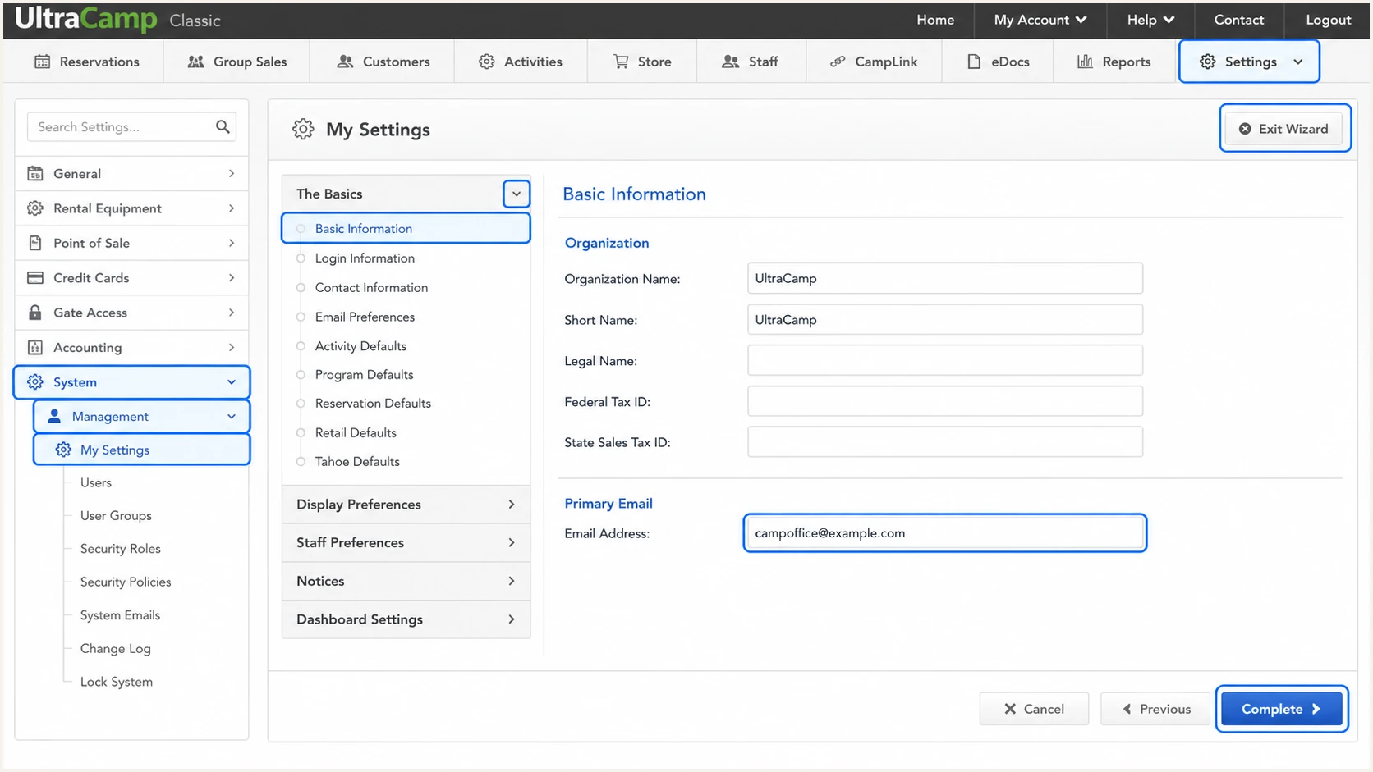Select the Program Defaults step bullet
Viewport: 1373px width, 772px height.
point(301,374)
